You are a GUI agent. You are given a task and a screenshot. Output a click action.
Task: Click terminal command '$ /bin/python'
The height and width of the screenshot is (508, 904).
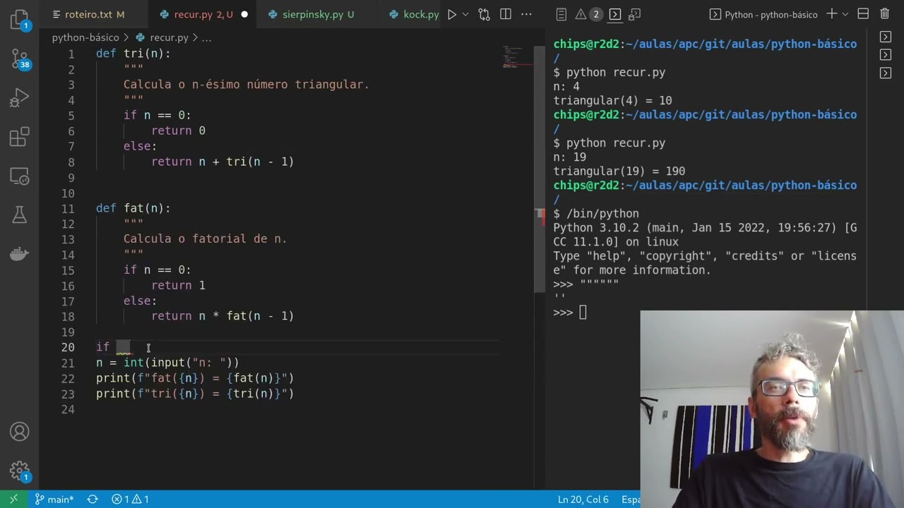pyautogui.click(x=596, y=214)
